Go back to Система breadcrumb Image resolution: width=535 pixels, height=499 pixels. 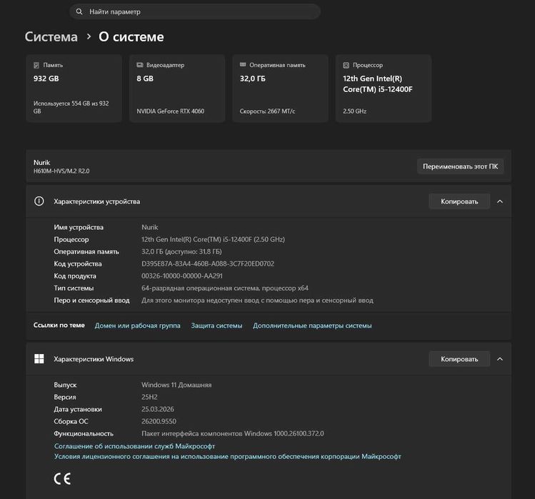(51, 37)
